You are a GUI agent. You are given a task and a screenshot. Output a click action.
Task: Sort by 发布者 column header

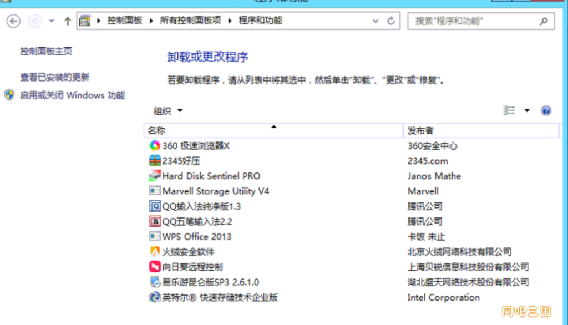pos(481,130)
